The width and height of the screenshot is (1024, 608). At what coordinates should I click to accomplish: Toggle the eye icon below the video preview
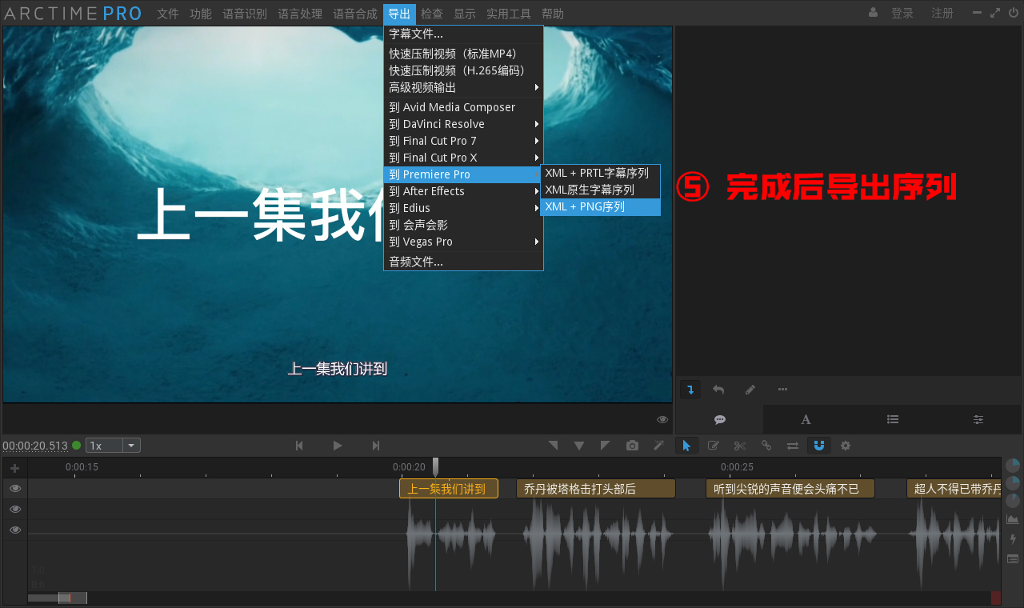[662, 418]
